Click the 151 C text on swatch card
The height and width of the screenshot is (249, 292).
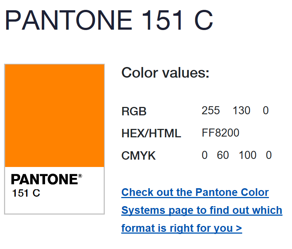tap(26, 193)
